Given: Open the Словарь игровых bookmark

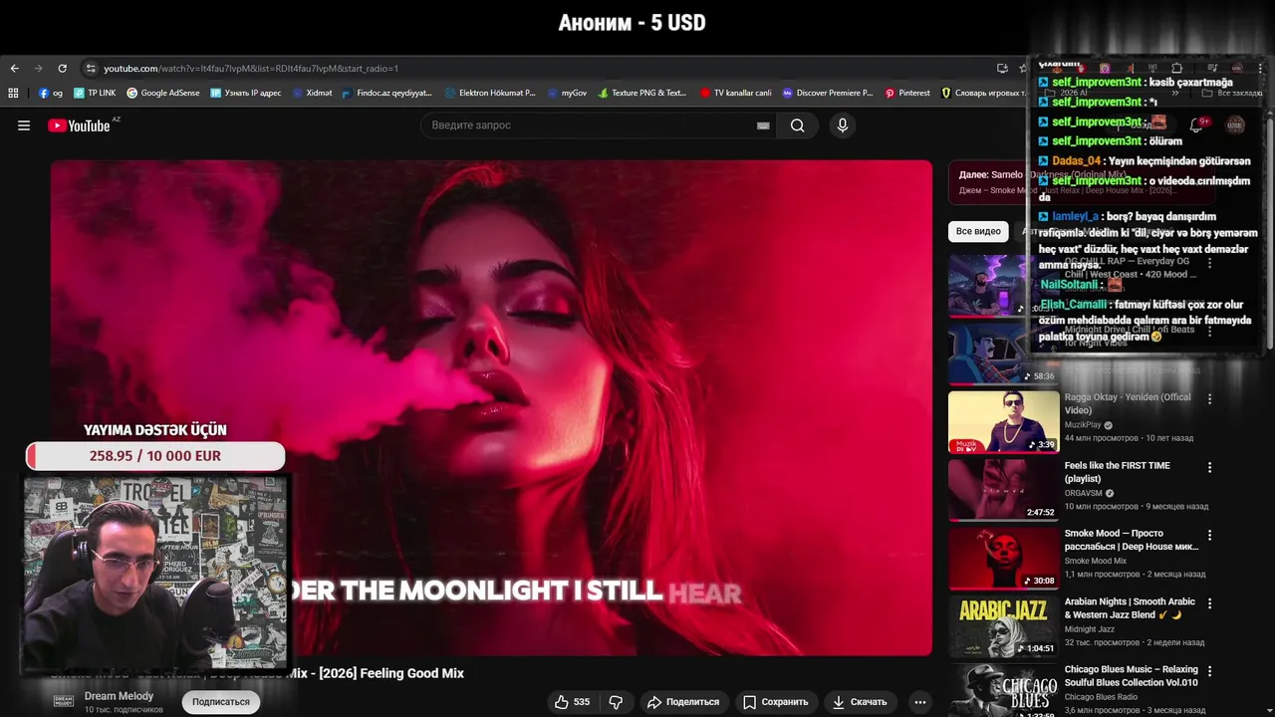Looking at the screenshot, I should [x=983, y=93].
